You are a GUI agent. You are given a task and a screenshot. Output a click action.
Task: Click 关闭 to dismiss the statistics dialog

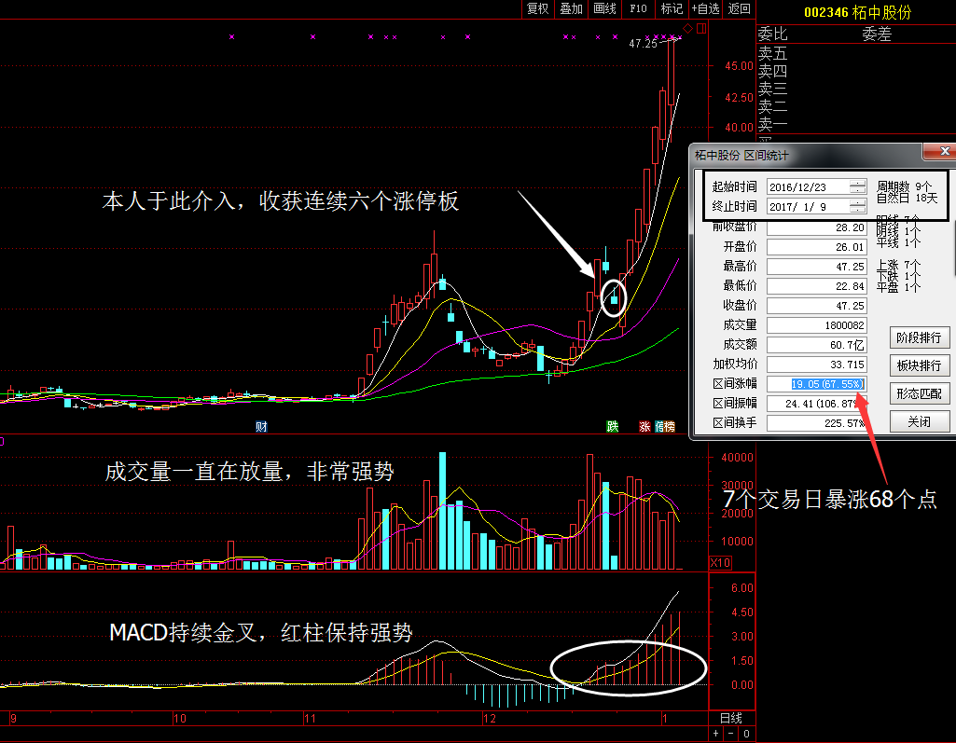(919, 421)
